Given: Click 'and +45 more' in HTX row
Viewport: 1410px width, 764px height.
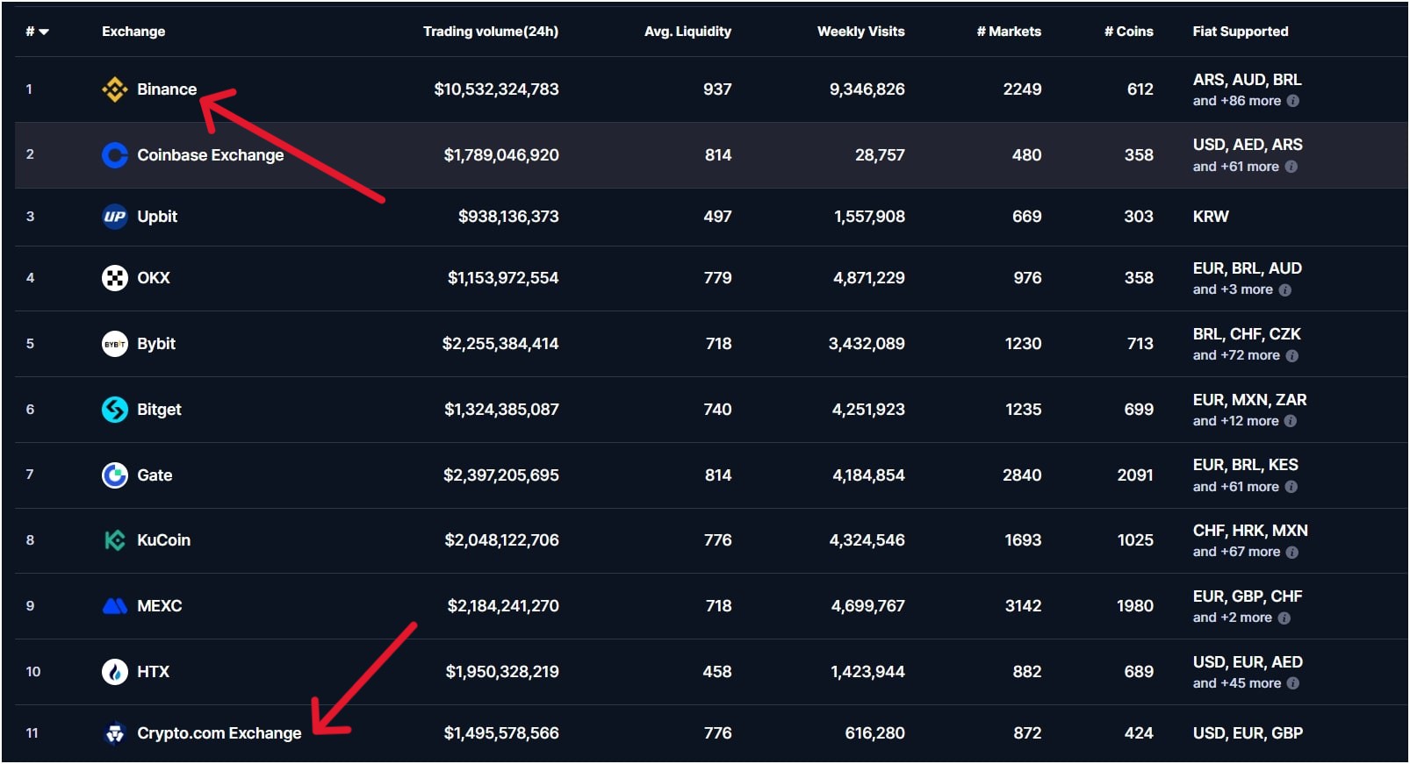Looking at the screenshot, I should tap(1237, 683).
